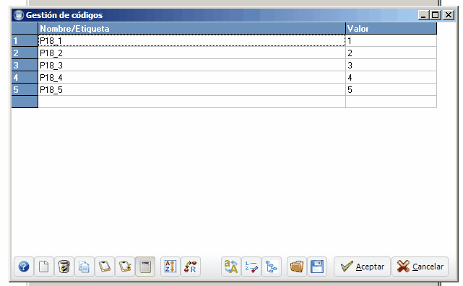
Task: Open the tree hierarchy structure icon
Action: [272, 267]
